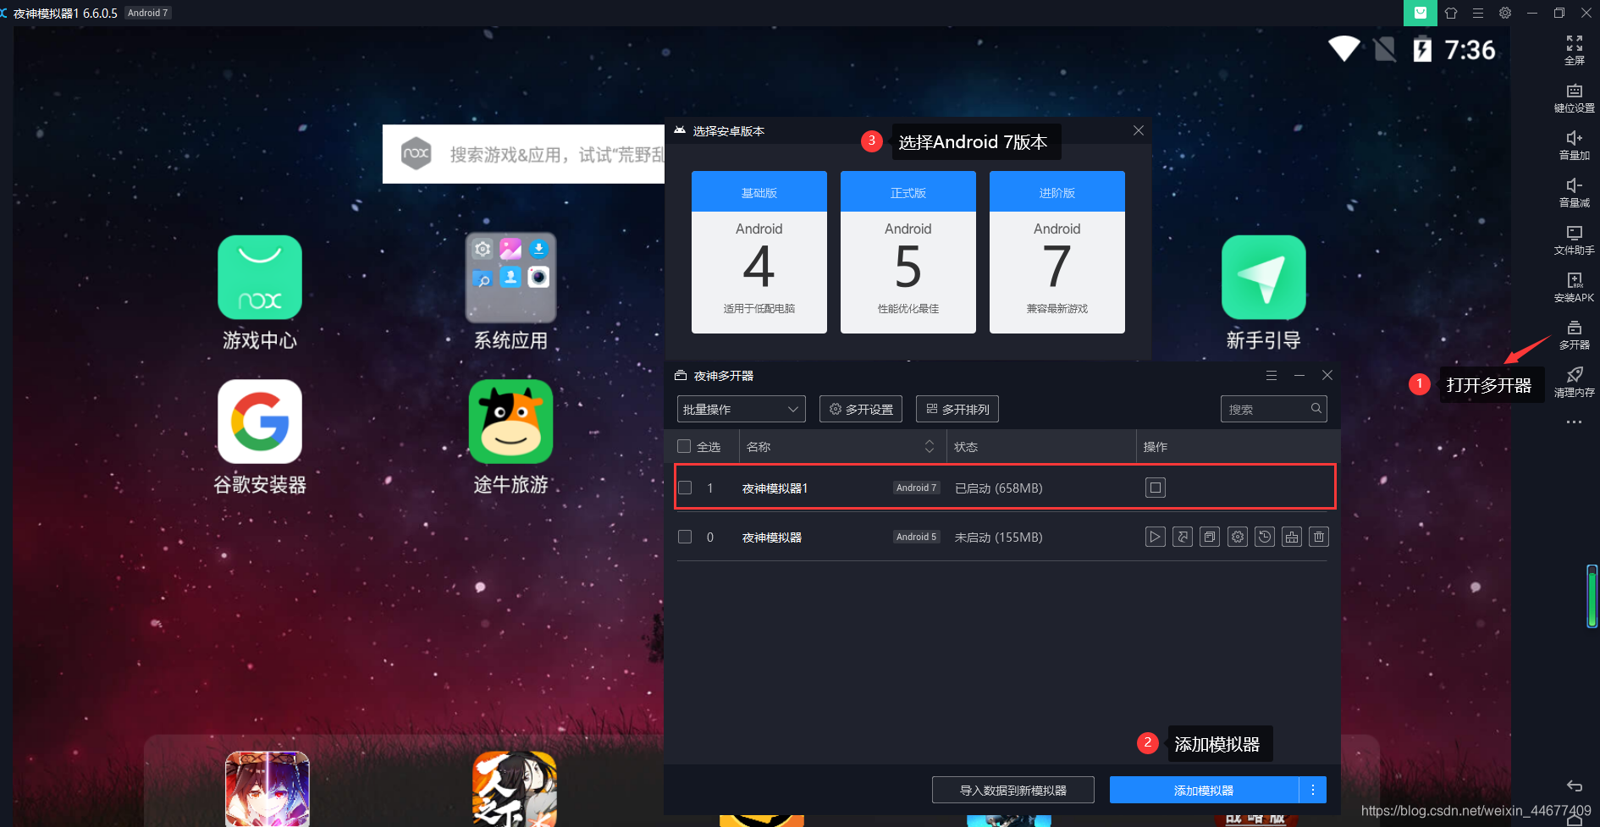Open system settings gear in the Nox title bar
Image resolution: width=1600 pixels, height=827 pixels.
click(x=1505, y=13)
